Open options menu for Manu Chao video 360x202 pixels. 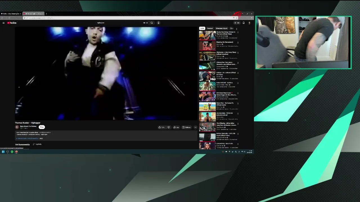click(x=238, y=104)
